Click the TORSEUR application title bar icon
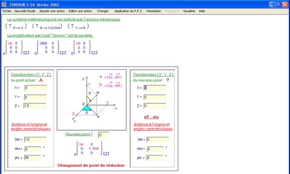The height and width of the screenshot is (174, 290). 4,5
